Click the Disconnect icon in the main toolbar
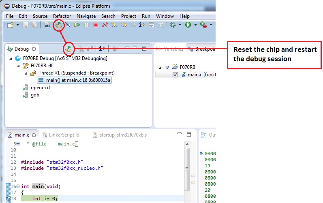This screenshot has width=323, height=203. [105, 25]
